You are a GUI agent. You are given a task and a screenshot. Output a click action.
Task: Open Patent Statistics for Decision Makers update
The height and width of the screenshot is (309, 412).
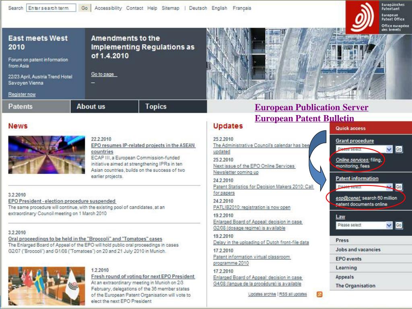click(263, 190)
